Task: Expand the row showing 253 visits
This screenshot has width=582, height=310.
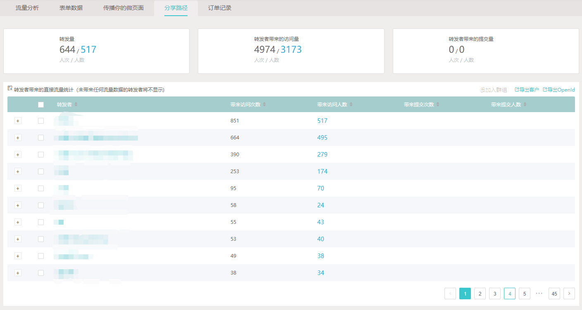Action: point(18,171)
